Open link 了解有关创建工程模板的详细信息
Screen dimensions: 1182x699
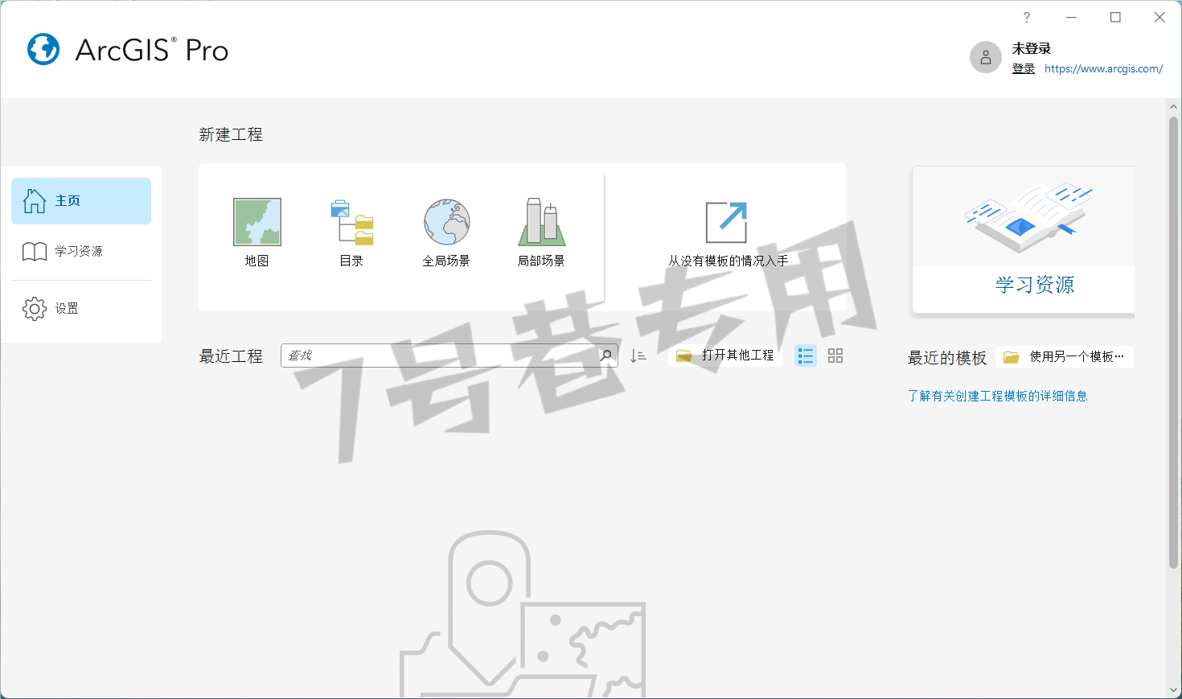pyautogui.click(x=997, y=396)
